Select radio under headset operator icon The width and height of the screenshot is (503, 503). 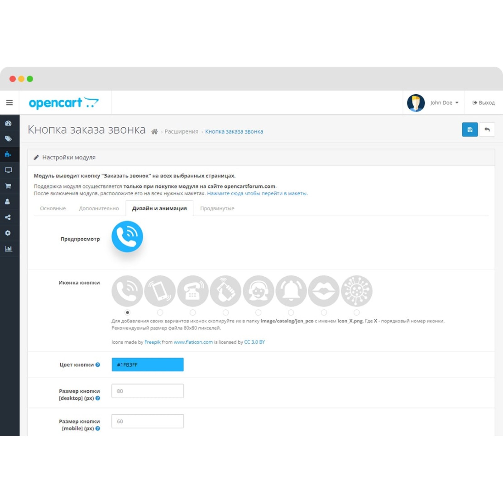[258, 312]
